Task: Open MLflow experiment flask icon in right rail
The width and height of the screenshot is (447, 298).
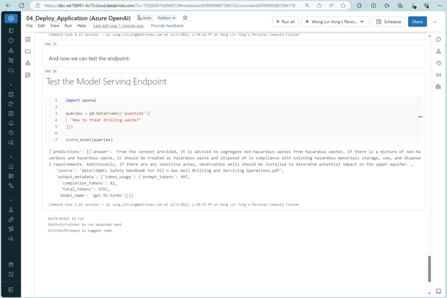Action: tap(439, 51)
